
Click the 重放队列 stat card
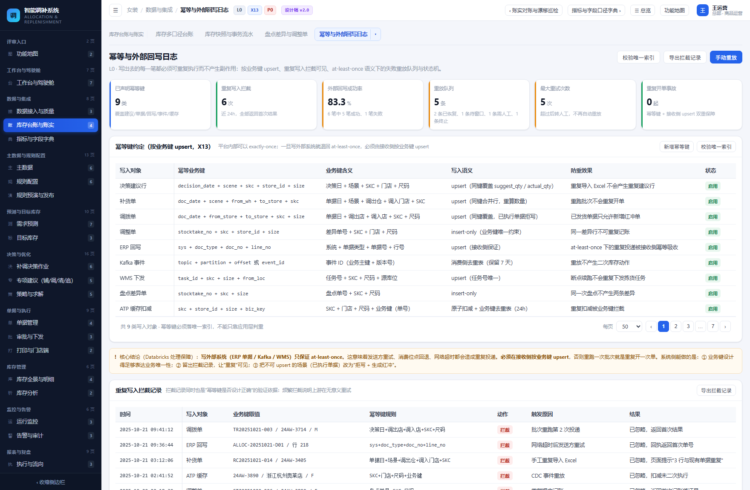[x=479, y=104]
